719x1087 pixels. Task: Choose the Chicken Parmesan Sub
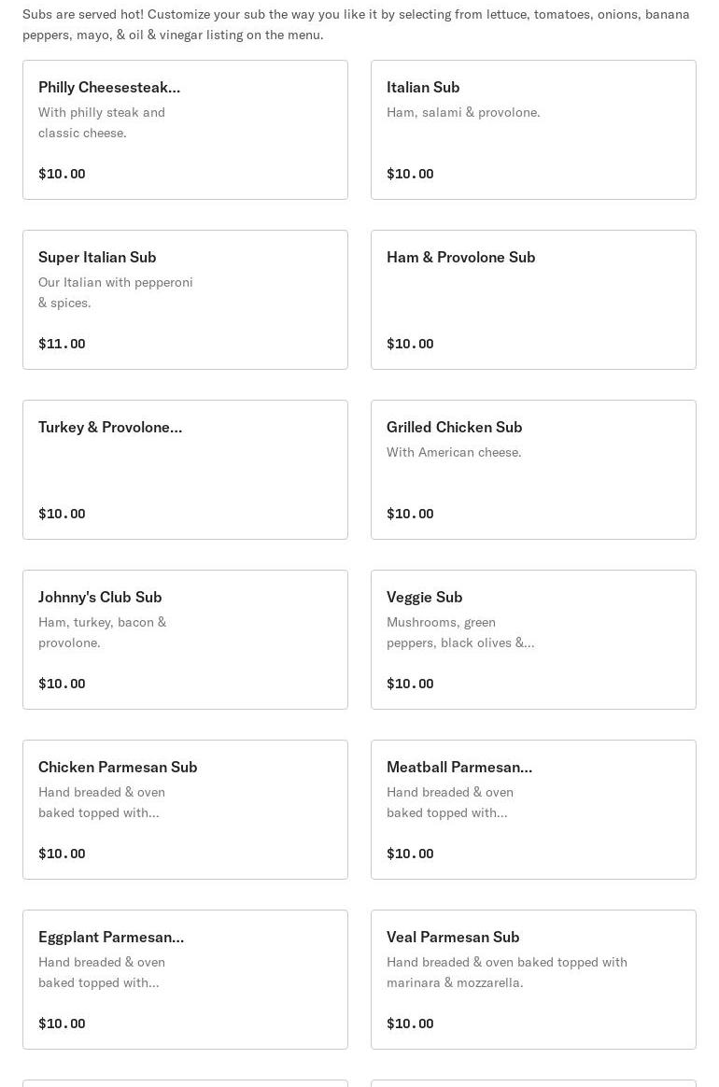185,810
